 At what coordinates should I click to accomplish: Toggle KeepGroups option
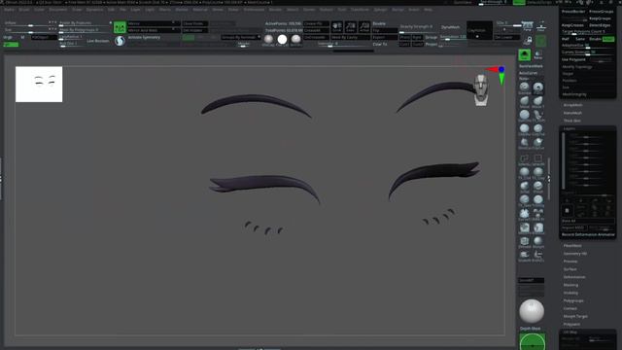click(x=601, y=18)
